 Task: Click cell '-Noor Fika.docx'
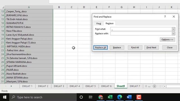(x=29, y=31)
